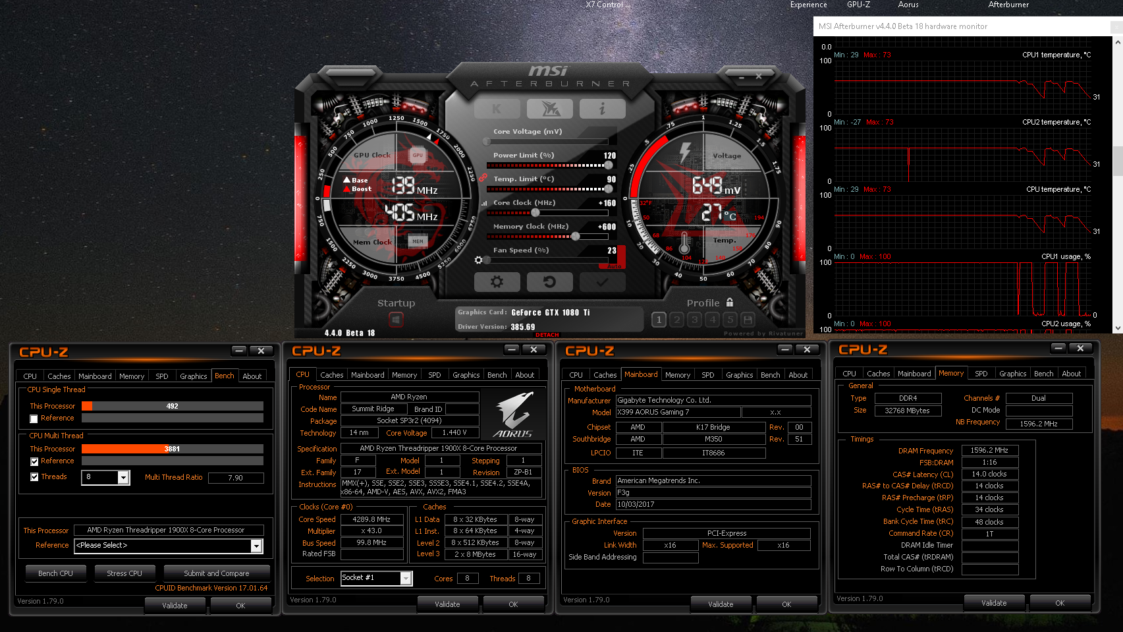Click the Core Clock slider knob
1123x632 pixels.
(535, 213)
